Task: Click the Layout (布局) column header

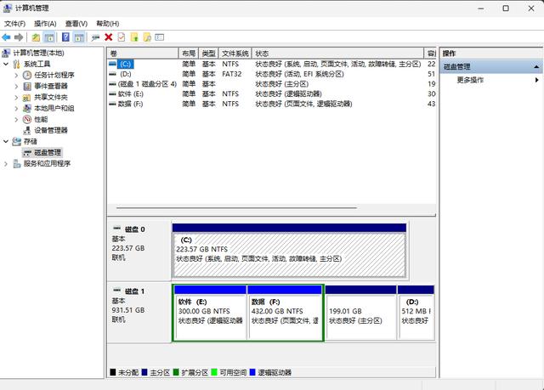Action: [189, 54]
